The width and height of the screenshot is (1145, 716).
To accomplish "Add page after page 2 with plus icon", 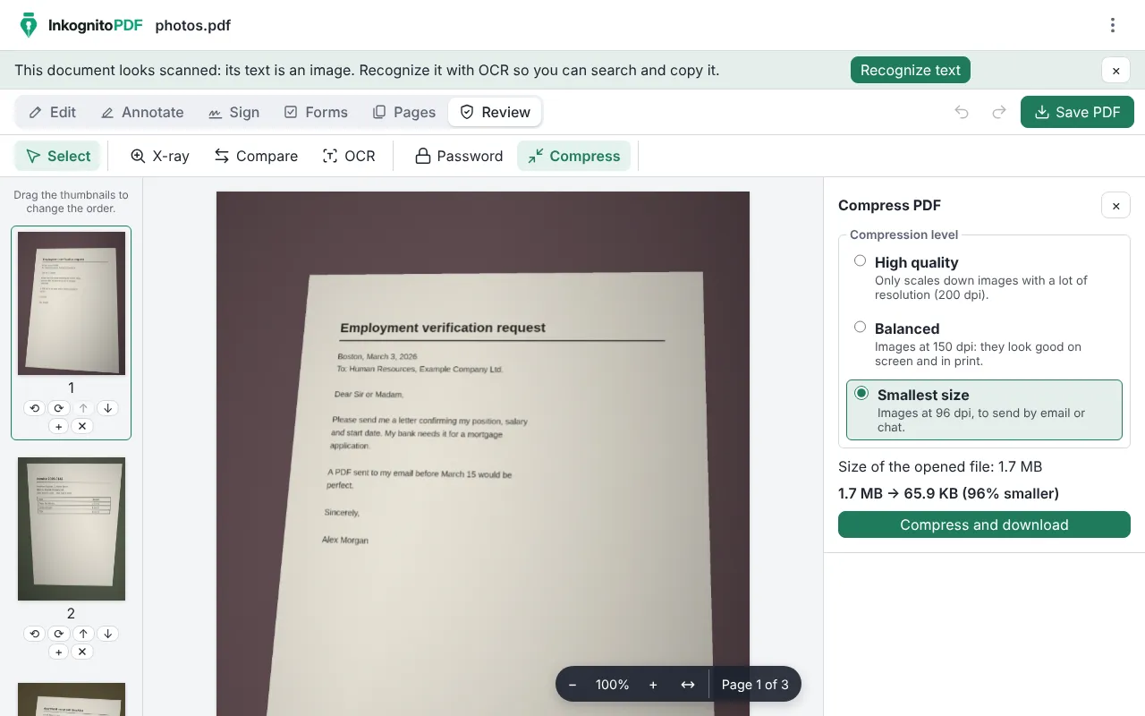I will coord(58,652).
